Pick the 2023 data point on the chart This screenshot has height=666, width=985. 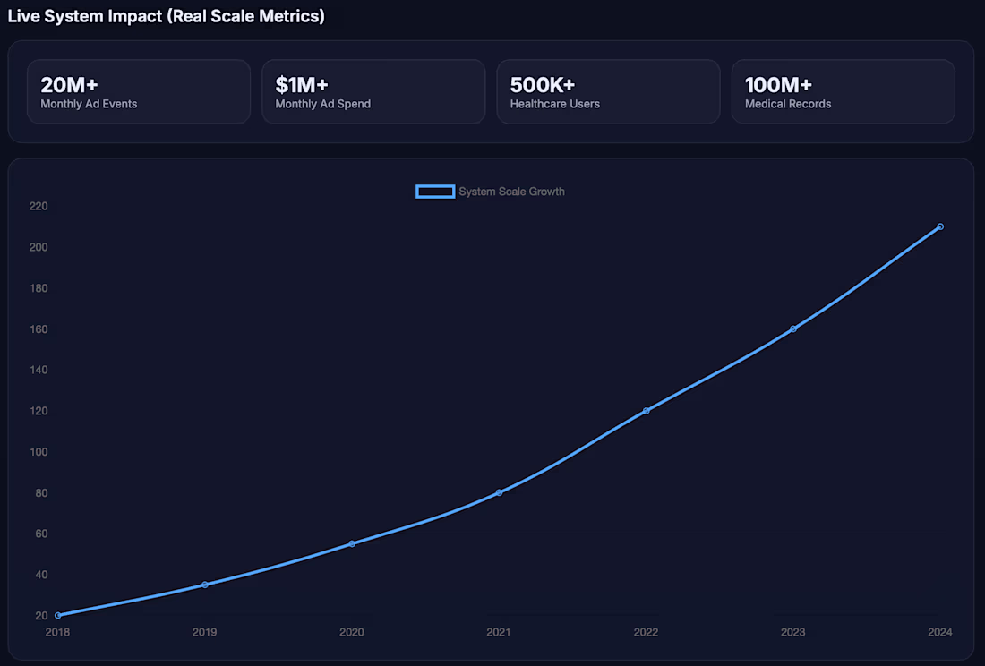point(792,329)
